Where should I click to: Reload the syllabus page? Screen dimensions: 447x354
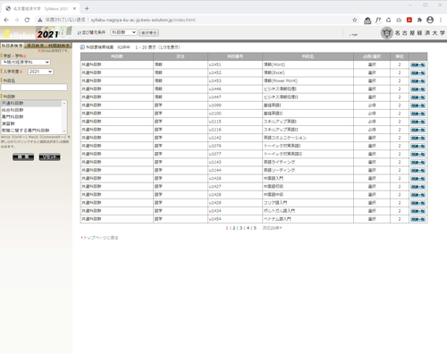click(x=27, y=20)
